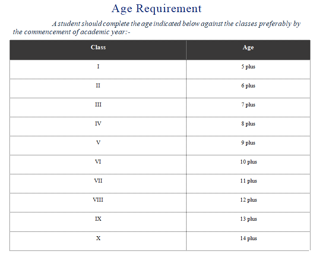Click the 5 plus age cell
Viewport: 323px width, 260px height.
(248, 69)
